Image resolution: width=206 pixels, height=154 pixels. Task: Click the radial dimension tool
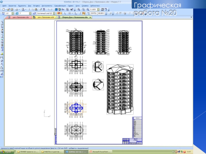(x=2, y=64)
